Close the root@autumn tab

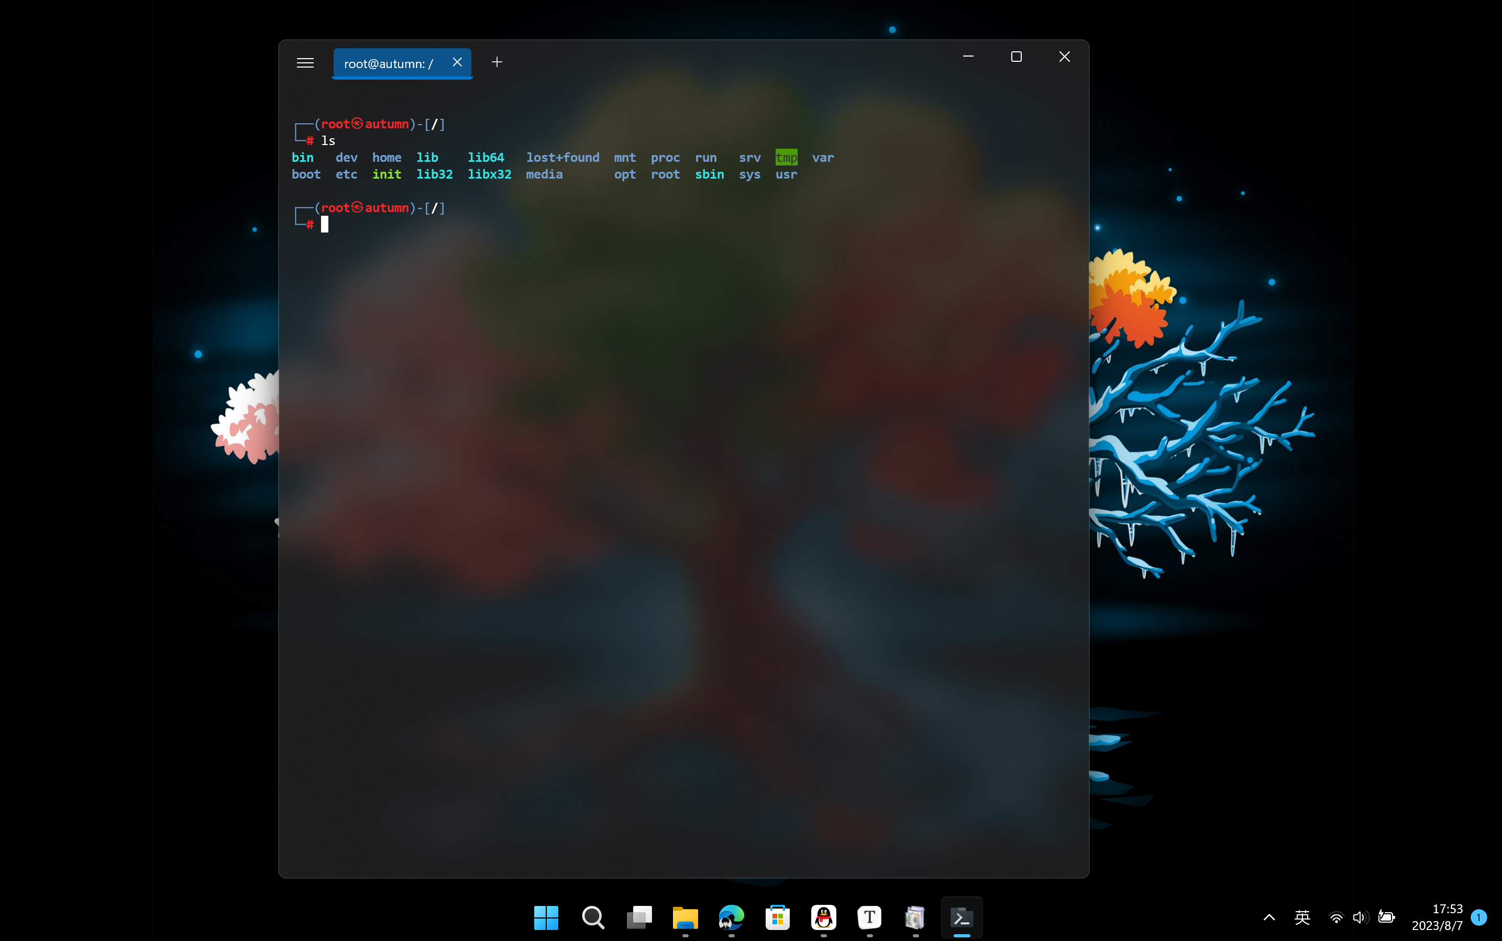457,62
